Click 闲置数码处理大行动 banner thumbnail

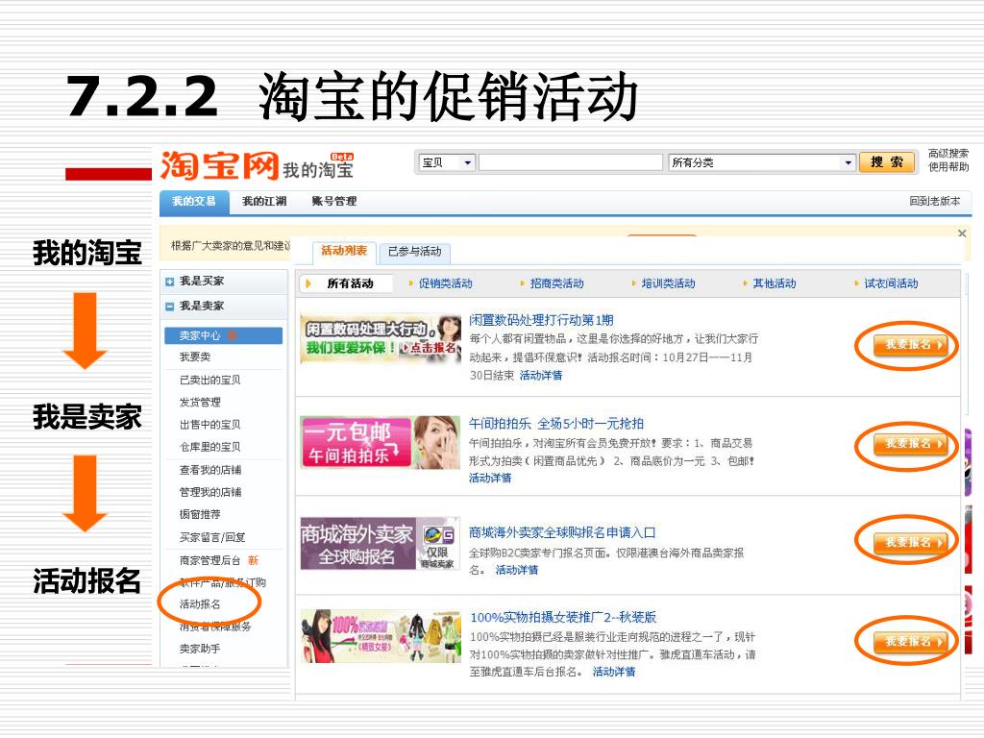381,338
